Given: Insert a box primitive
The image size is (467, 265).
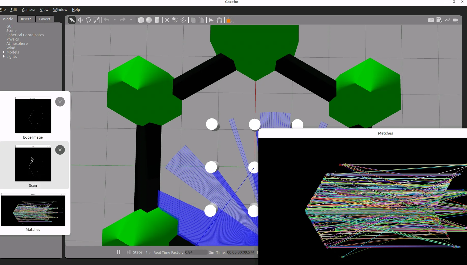Looking at the screenshot, I should 141,20.
